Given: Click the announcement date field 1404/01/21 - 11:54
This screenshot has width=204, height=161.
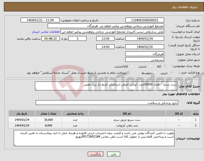Looking at the screenshot, I should pyautogui.click(x=40, y=20).
